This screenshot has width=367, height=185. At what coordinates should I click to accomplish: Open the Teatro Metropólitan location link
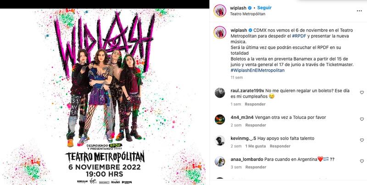(248, 14)
